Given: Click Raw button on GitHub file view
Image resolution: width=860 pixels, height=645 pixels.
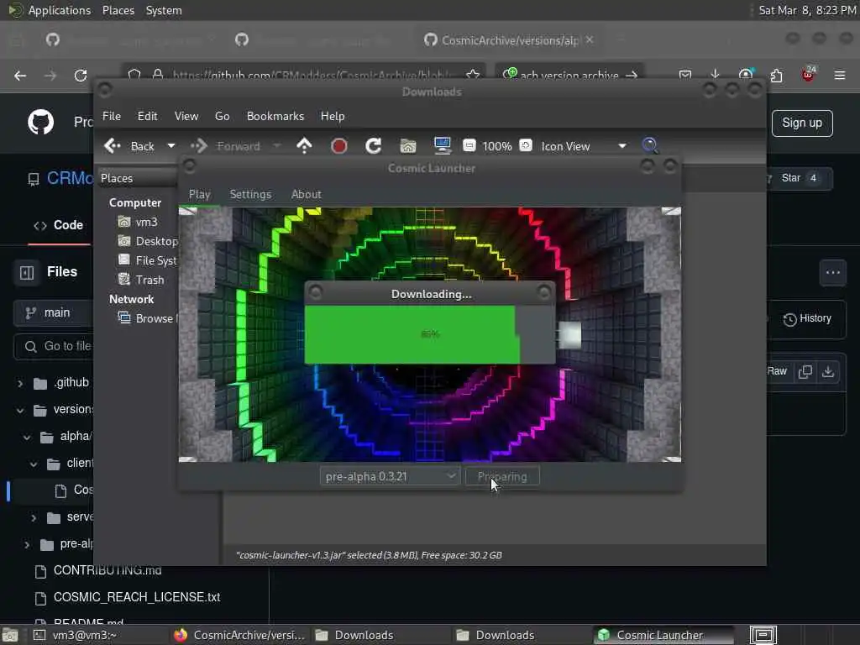Looking at the screenshot, I should [x=777, y=371].
